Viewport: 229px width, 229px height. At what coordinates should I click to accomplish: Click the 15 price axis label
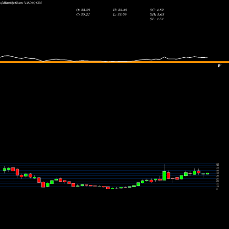click(218, 184)
